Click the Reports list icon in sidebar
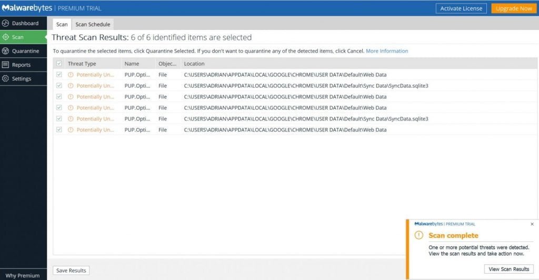539x280 pixels. click(5, 65)
